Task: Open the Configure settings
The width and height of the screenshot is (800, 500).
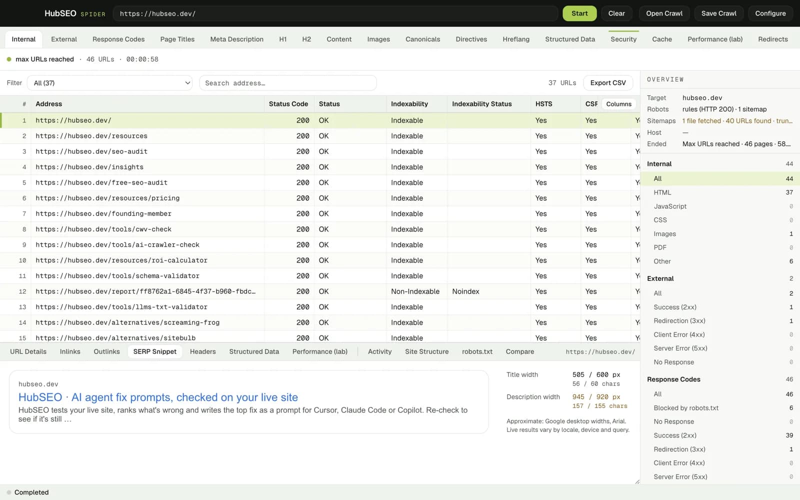Action: [x=770, y=13]
